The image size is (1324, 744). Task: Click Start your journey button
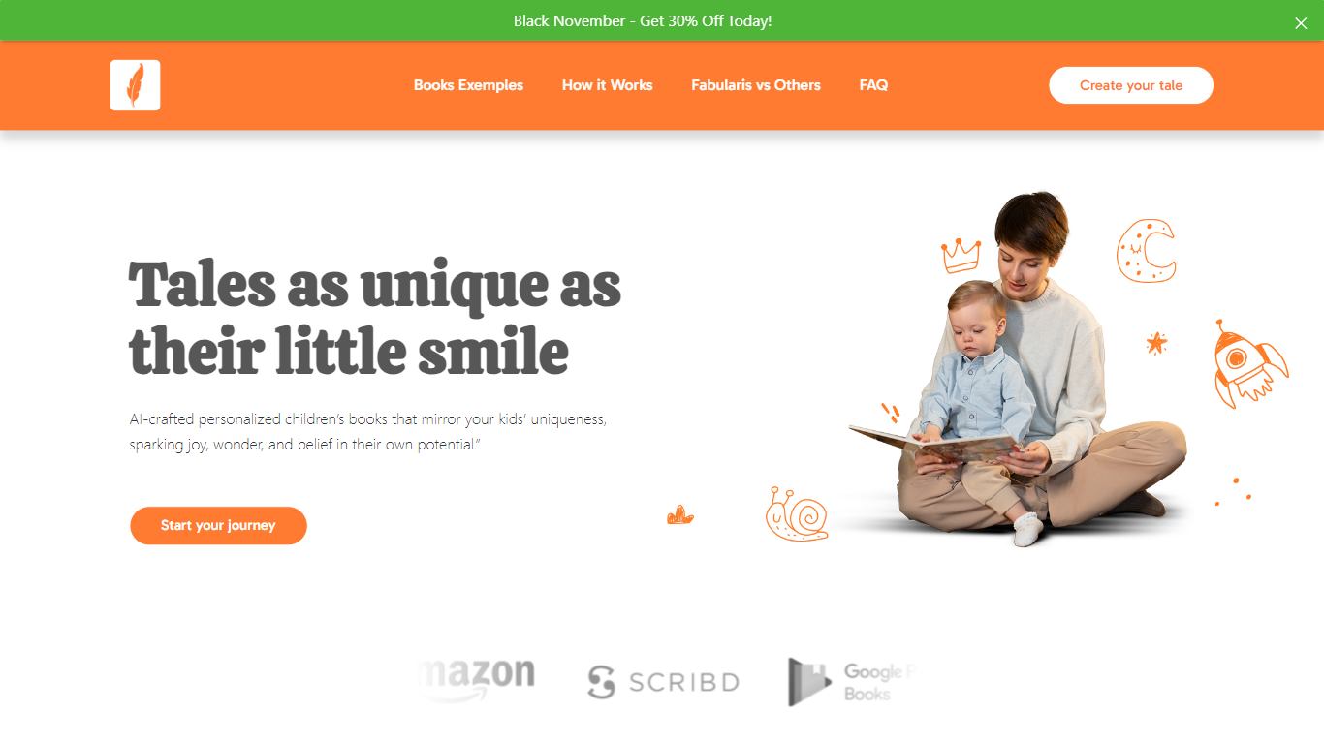[x=218, y=525]
